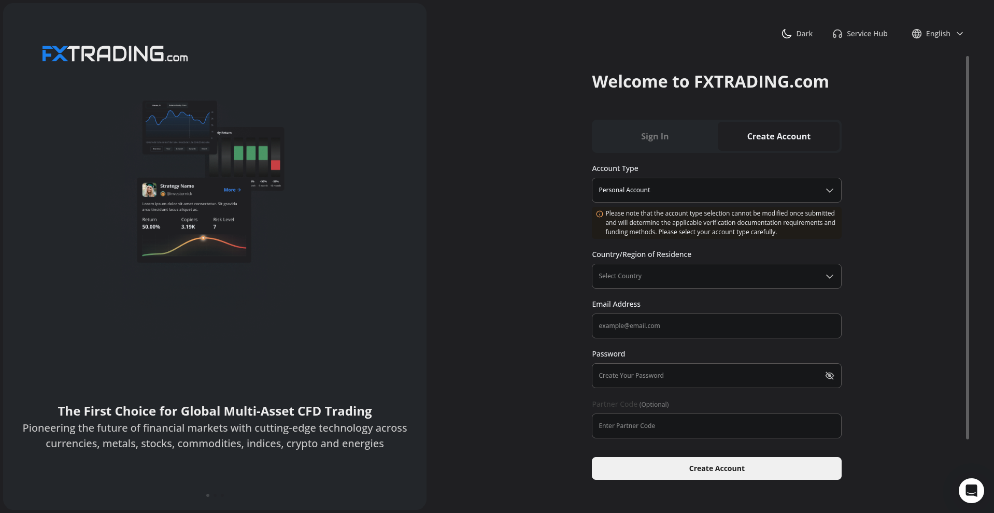Click the strategy card avatar thumbnail

click(149, 190)
